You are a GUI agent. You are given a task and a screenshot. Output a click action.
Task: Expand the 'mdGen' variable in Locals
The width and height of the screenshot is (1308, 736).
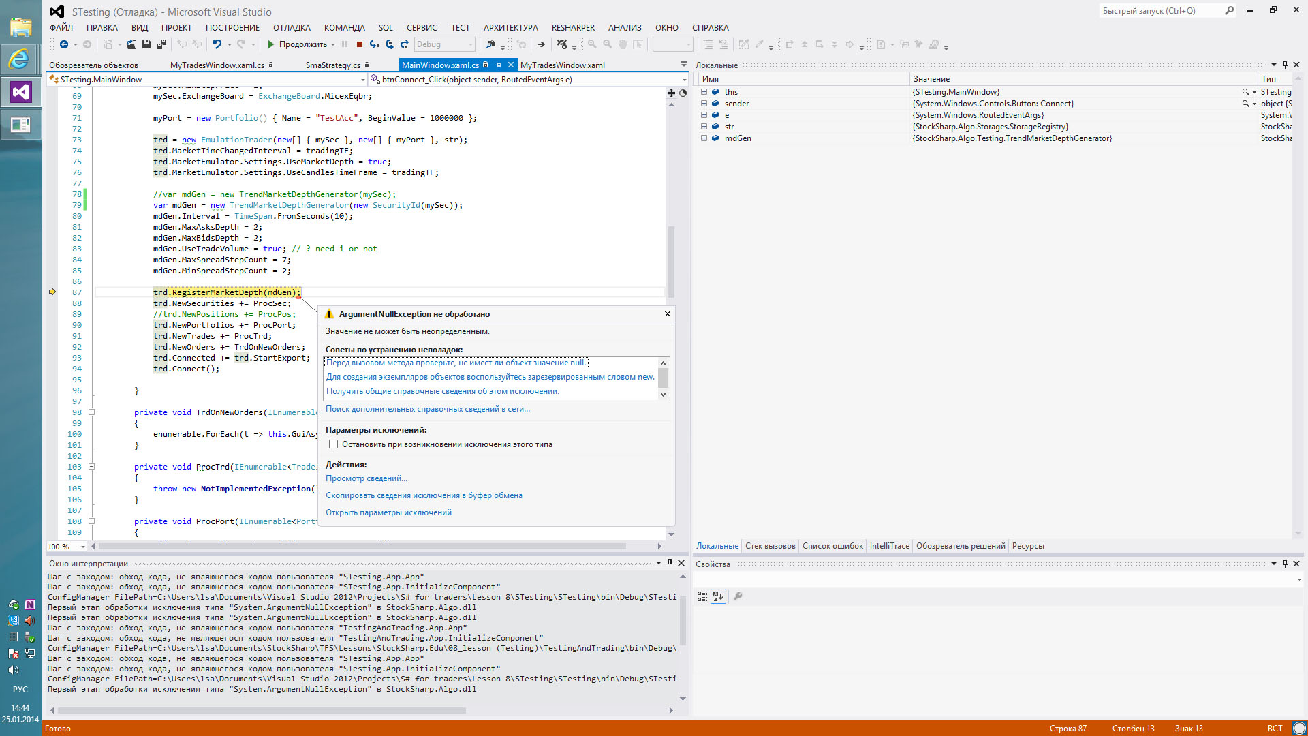tap(704, 138)
